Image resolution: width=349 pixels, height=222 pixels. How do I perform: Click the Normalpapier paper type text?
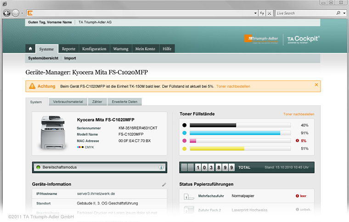[243, 196]
